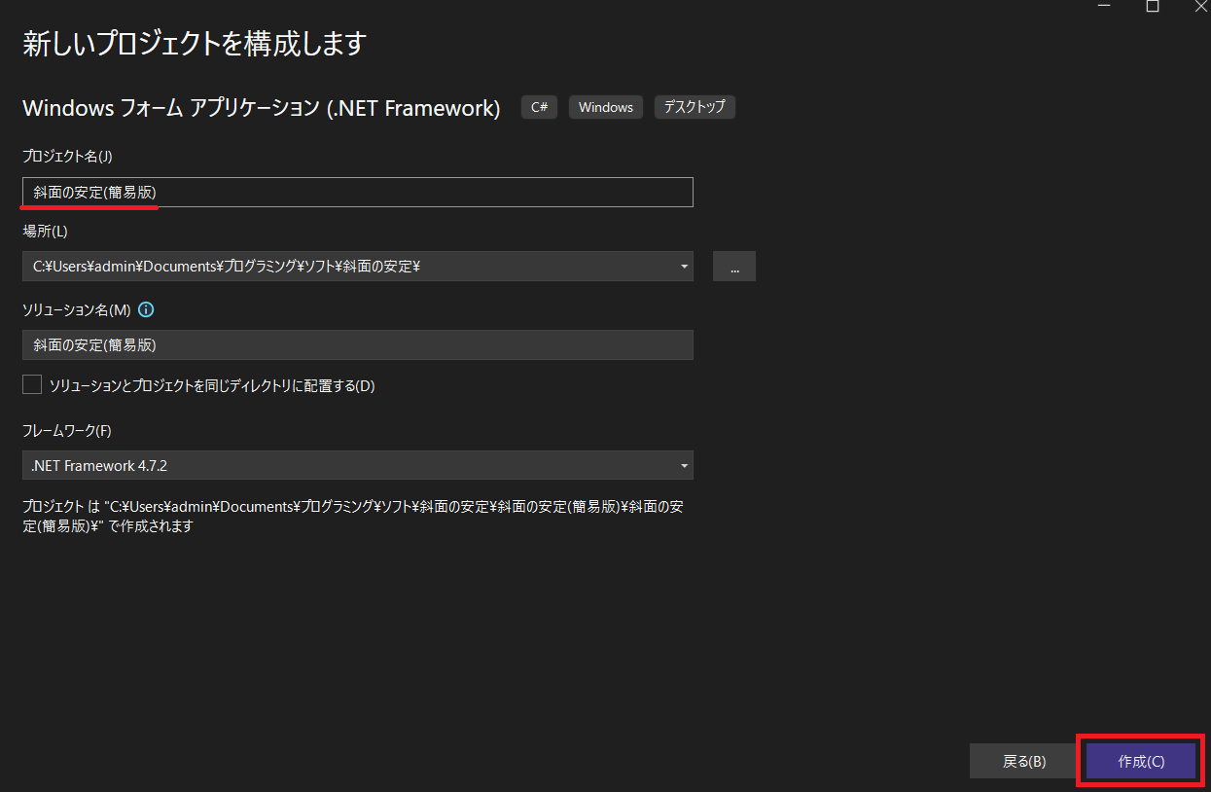1211x792 pixels.
Task: Open the folder browse "..." button
Action: point(734,267)
